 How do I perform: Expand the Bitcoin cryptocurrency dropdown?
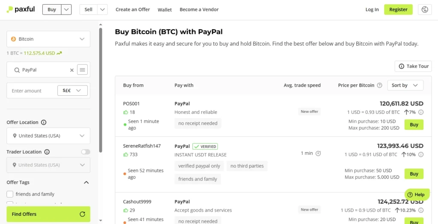(x=48, y=39)
